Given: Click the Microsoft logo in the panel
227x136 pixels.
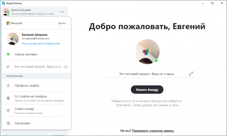Looking at the screenshot, I should point(14,23).
